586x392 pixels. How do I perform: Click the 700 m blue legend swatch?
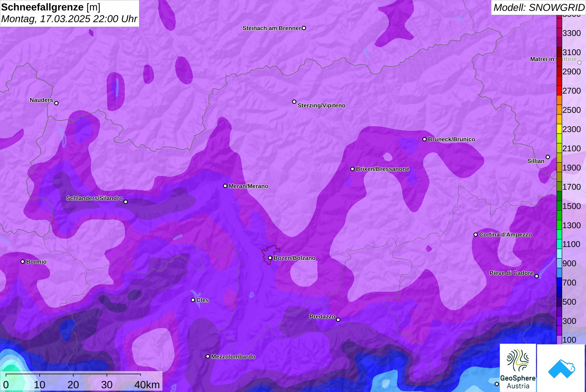point(559,282)
